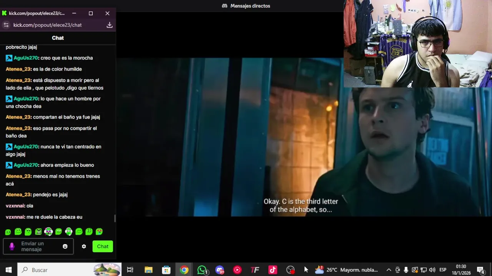This screenshot has width=492, height=276.
Task: Select the green emote with heart eyes
Action: click(x=99, y=232)
